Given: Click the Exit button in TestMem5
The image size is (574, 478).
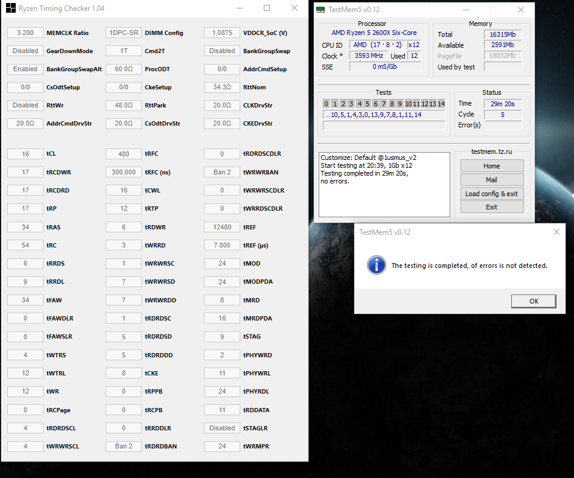Looking at the screenshot, I should (x=492, y=207).
